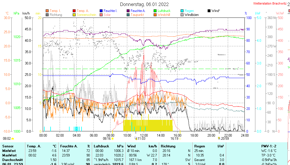Click the sunset icon at 16:19
This screenshot has width=290, height=165.
[180, 139]
